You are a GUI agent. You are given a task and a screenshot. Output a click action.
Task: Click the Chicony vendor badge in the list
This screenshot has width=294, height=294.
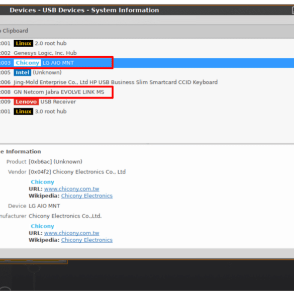tap(27, 63)
